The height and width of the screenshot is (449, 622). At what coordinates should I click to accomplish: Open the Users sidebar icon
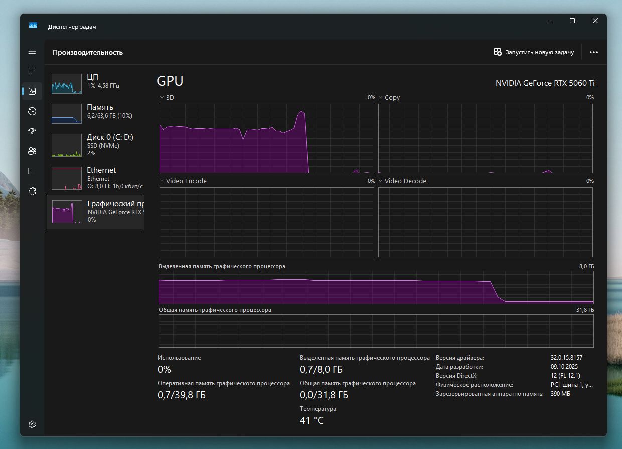coord(32,151)
